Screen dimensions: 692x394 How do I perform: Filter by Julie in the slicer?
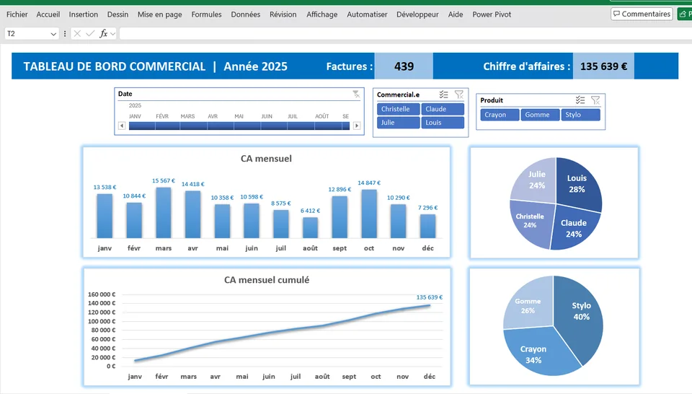398,123
